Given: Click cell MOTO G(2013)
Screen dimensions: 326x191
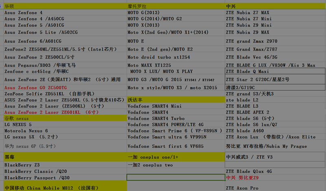Looking at the screenshot, I should (x=176, y=13).
